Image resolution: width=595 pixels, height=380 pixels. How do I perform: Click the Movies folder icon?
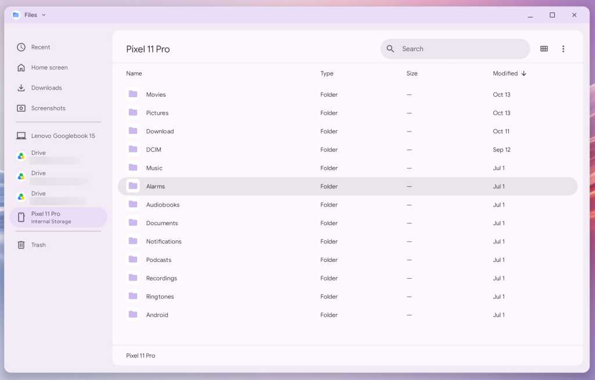pyautogui.click(x=133, y=94)
